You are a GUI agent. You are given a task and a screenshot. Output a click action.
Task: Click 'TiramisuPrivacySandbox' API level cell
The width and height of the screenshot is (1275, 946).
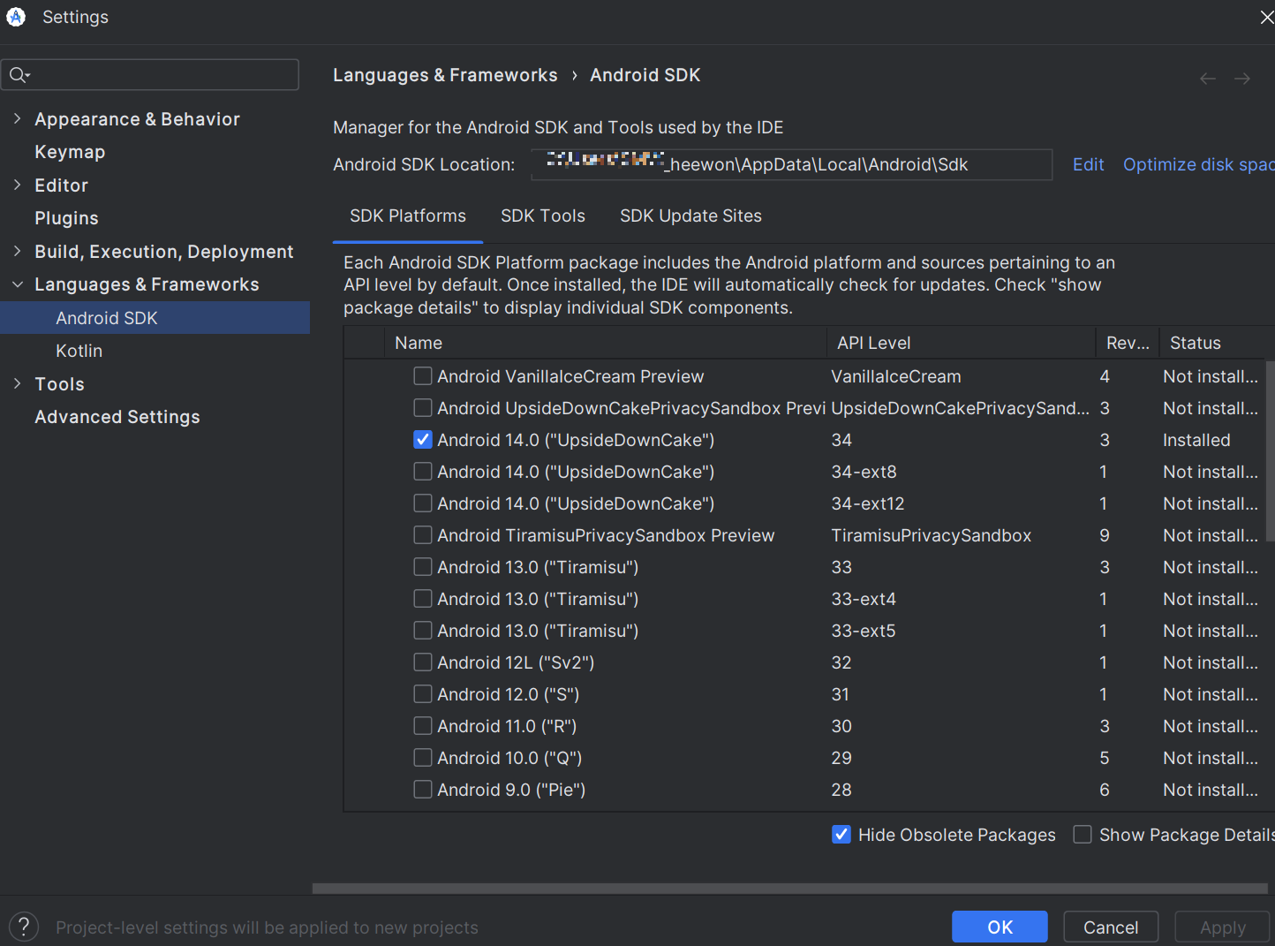[x=931, y=535]
